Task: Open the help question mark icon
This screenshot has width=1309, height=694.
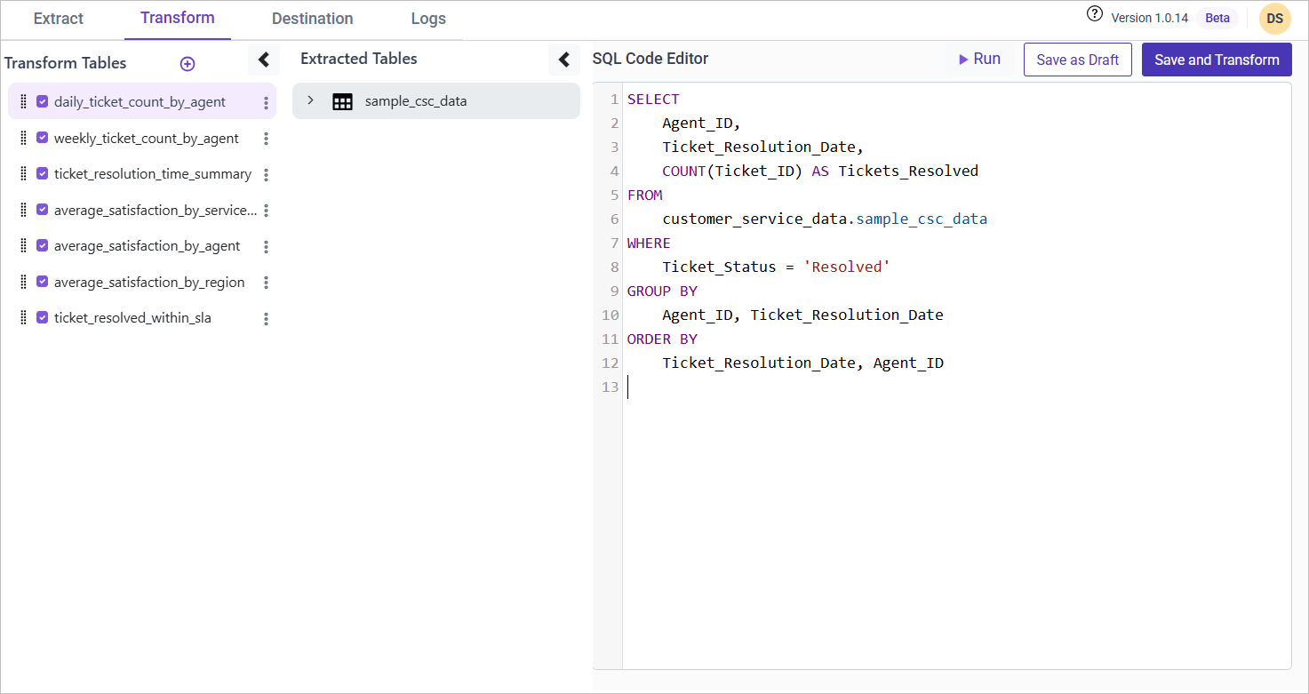Action: pos(1095,15)
